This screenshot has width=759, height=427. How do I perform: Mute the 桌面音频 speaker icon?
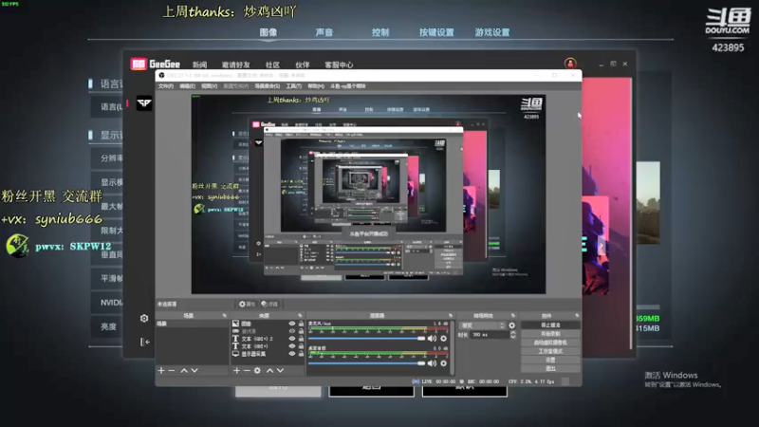[432, 363]
